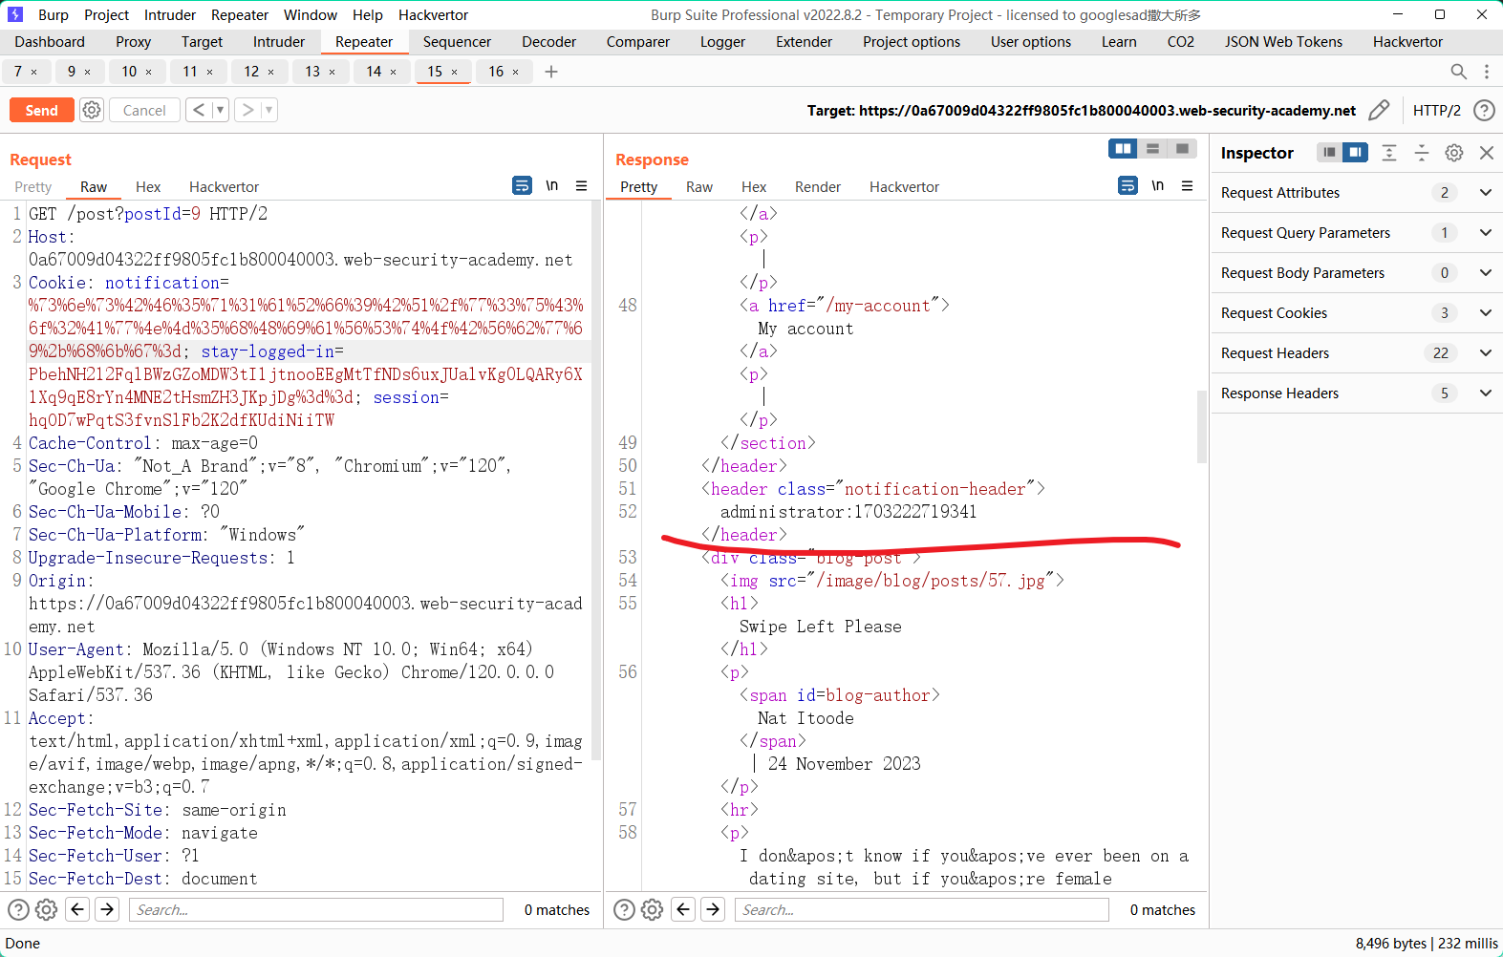Screen dimensions: 1503x957
Task: Collapse all Inspector sections icon
Action: pyautogui.click(x=1422, y=153)
